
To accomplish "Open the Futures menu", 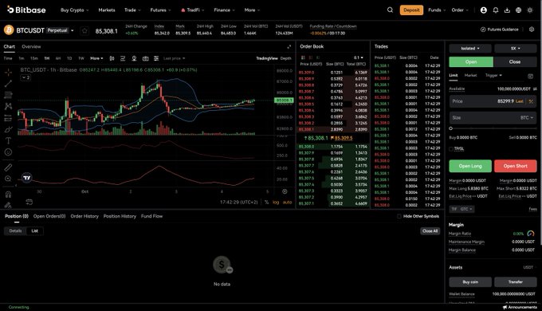I will point(160,10).
